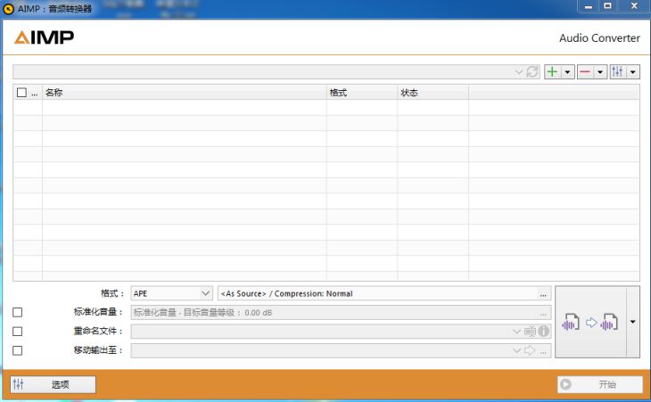651x402 pixels.
Task: Click the red minus remove files icon
Action: 585,72
